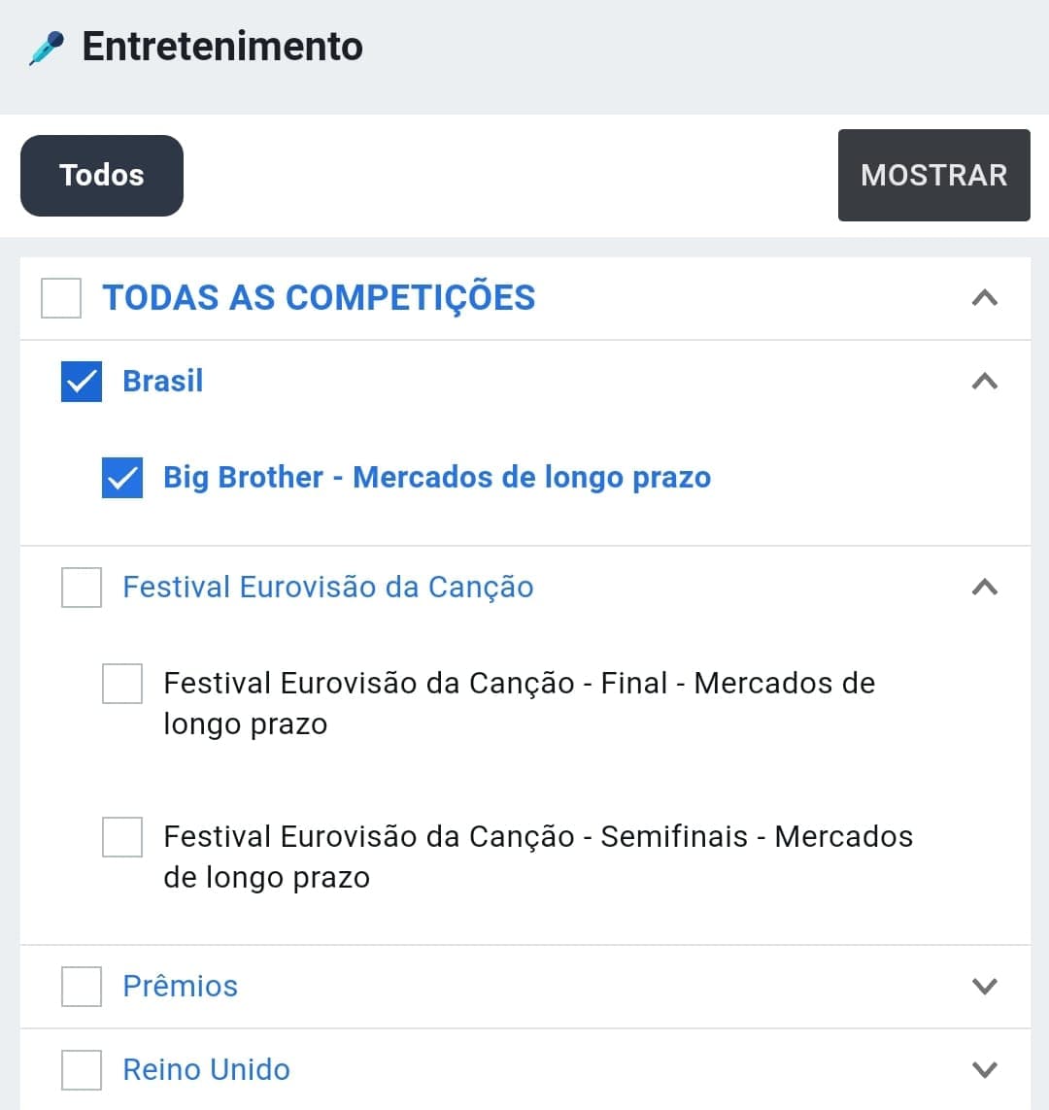This screenshot has width=1049, height=1110.
Task: Collapse the Brasil group chevron
Action: coord(985,382)
